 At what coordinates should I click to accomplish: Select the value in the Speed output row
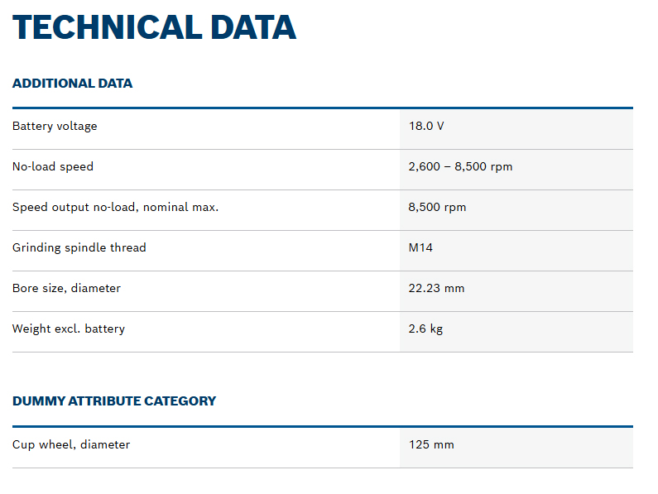437,208
